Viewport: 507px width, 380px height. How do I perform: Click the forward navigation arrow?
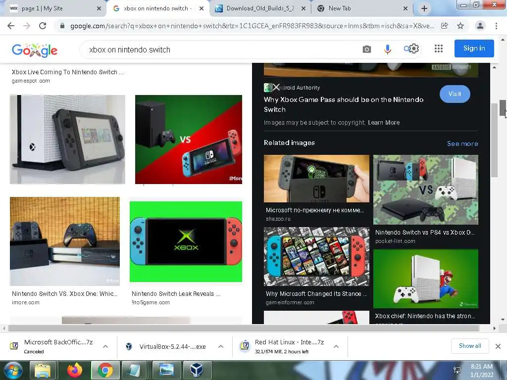coord(27,26)
